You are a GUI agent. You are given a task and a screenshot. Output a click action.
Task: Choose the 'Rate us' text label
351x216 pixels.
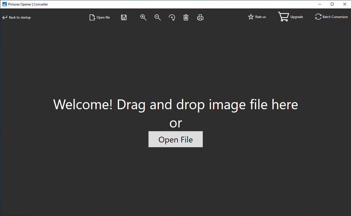pos(261,17)
